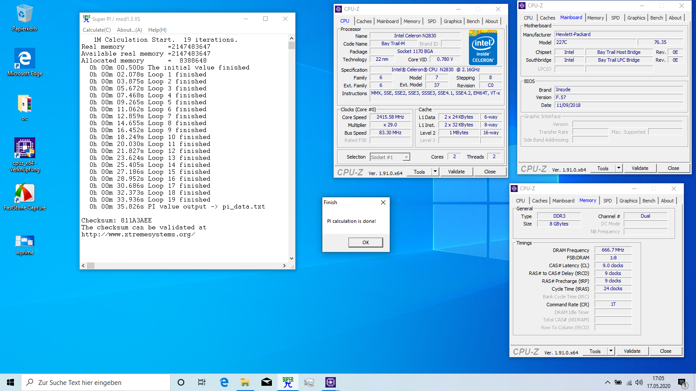Click OK in Finish dialog
The image size is (696, 391).
(x=366, y=242)
